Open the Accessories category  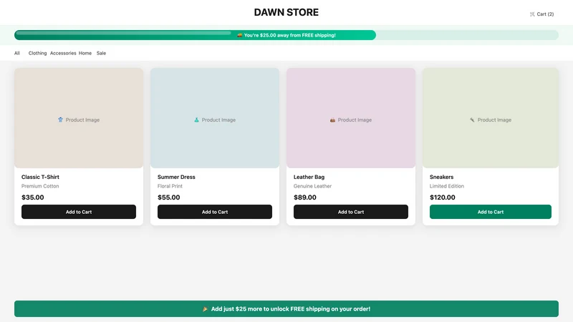click(63, 53)
